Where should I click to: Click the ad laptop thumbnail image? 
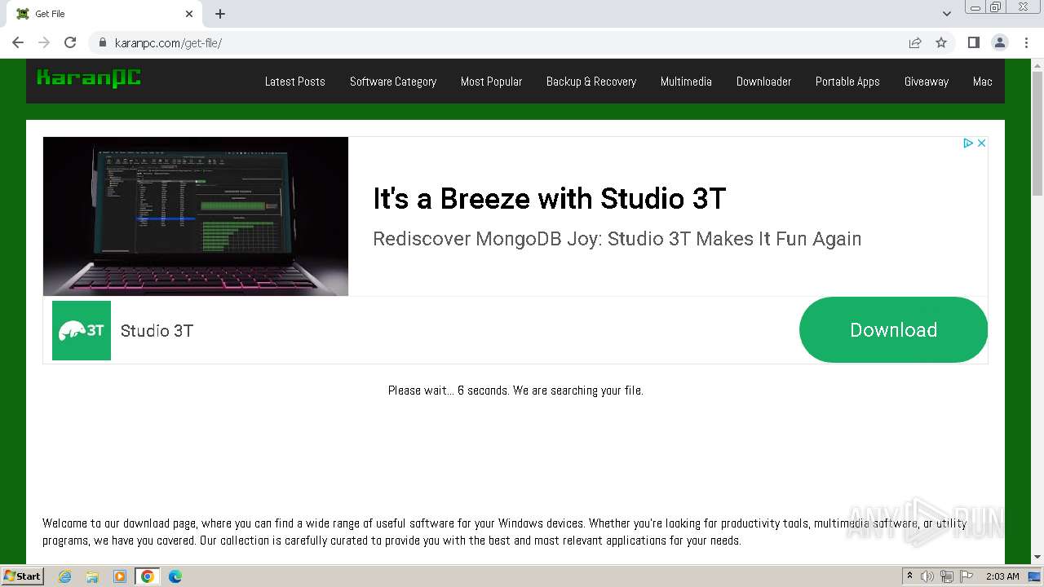point(196,216)
